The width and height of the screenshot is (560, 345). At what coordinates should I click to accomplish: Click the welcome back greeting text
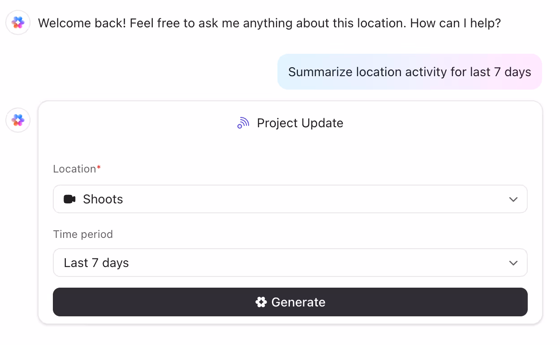tap(270, 23)
